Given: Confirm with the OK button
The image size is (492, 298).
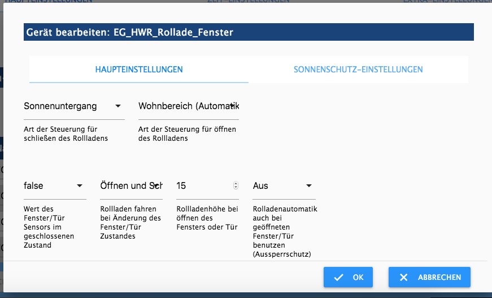Looking at the screenshot, I should pyautogui.click(x=348, y=277).
